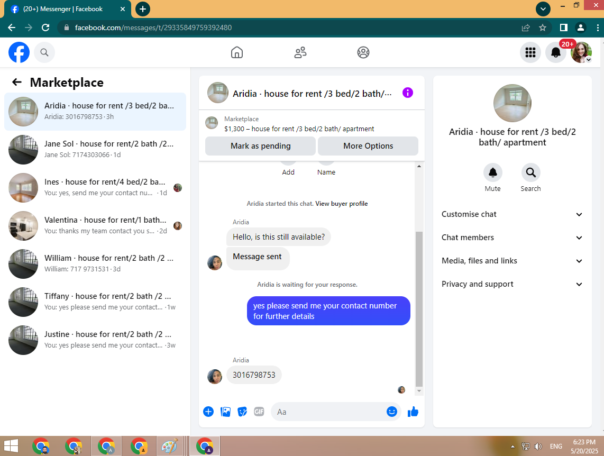Bookmark this page with star icon

[543, 28]
